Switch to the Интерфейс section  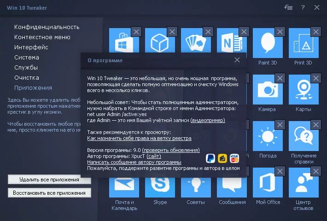tap(31, 47)
